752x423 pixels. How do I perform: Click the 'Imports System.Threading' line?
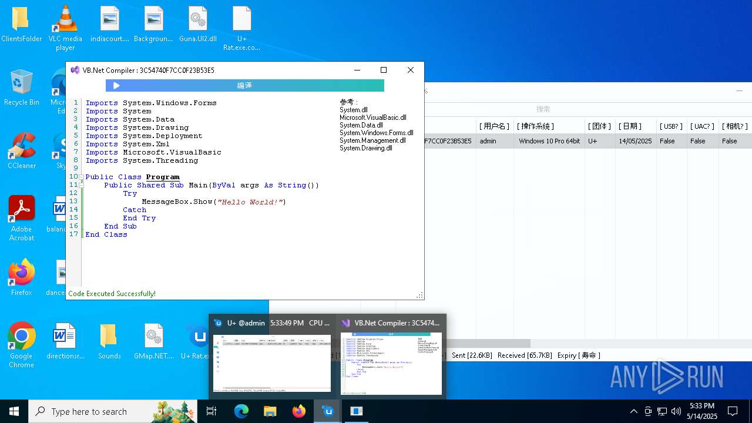point(142,160)
